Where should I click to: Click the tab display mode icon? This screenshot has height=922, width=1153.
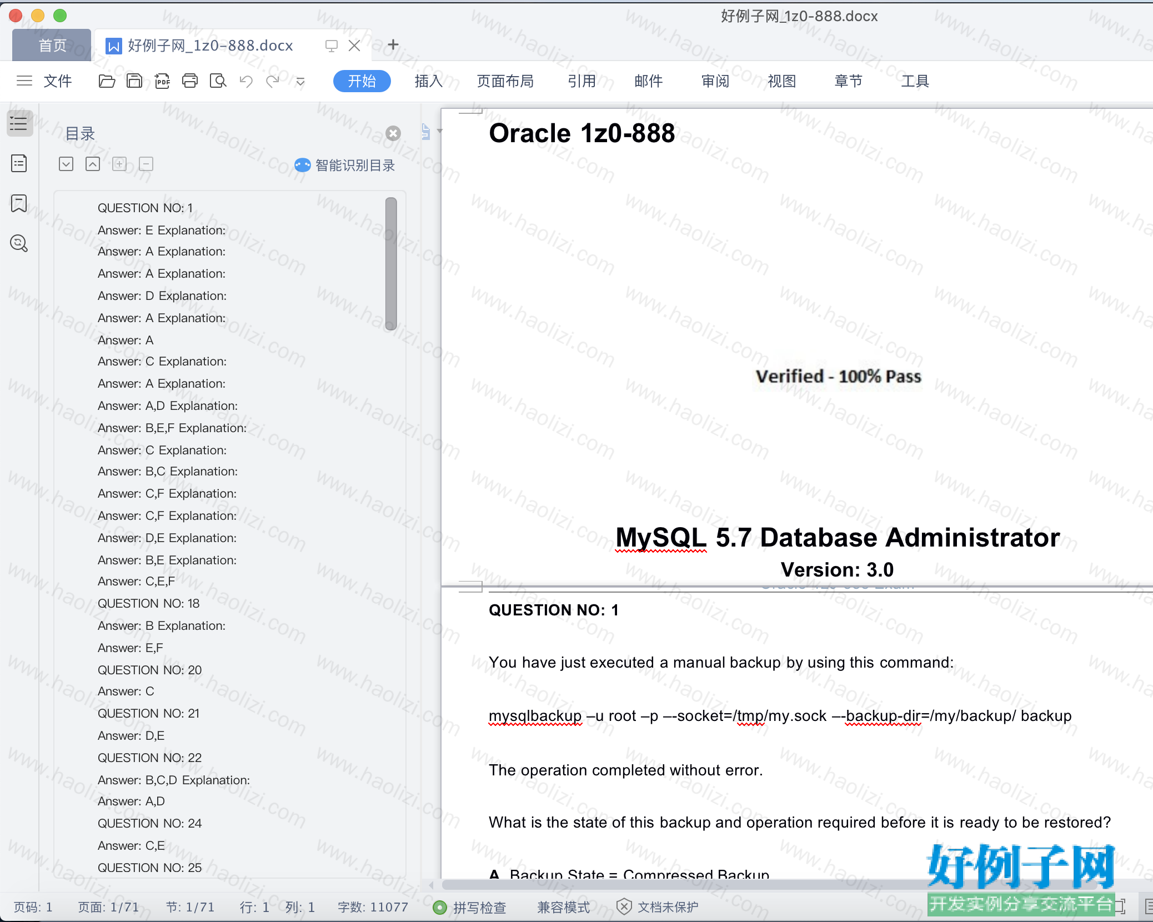pyautogui.click(x=332, y=46)
